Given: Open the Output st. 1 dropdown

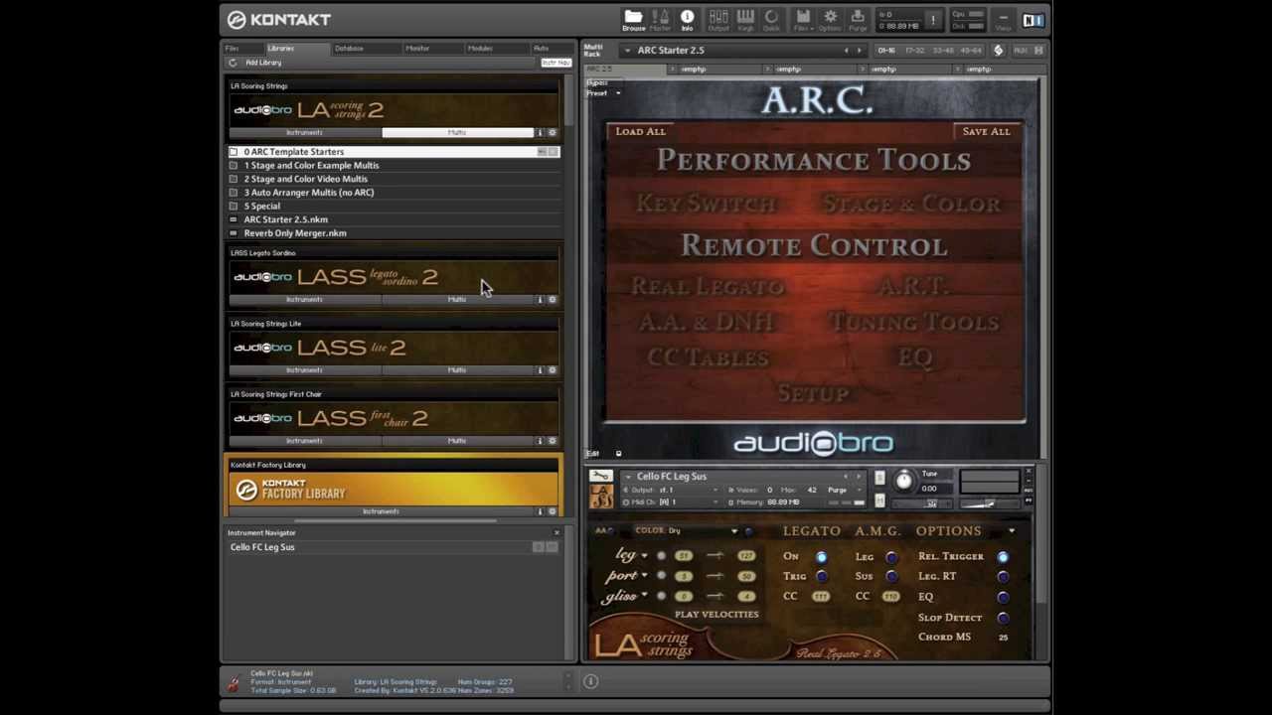Looking at the screenshot, I should click(715, 490).
